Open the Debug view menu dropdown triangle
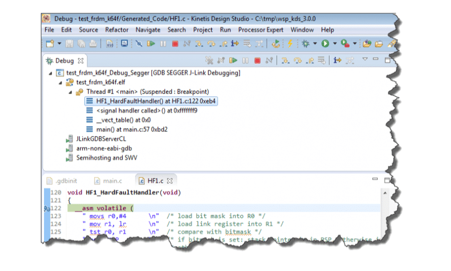The width and height of the screenshot is (451, 271). coord(365,60)
